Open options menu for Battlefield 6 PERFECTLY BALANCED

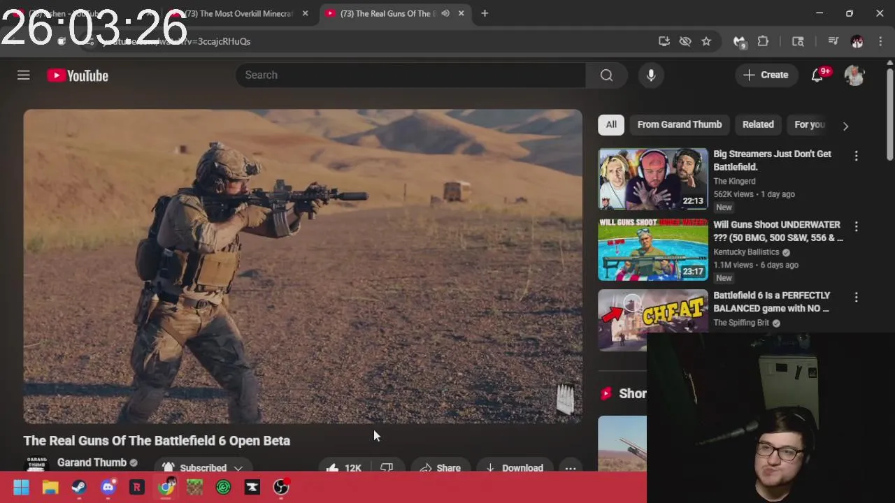coord(857,297)
